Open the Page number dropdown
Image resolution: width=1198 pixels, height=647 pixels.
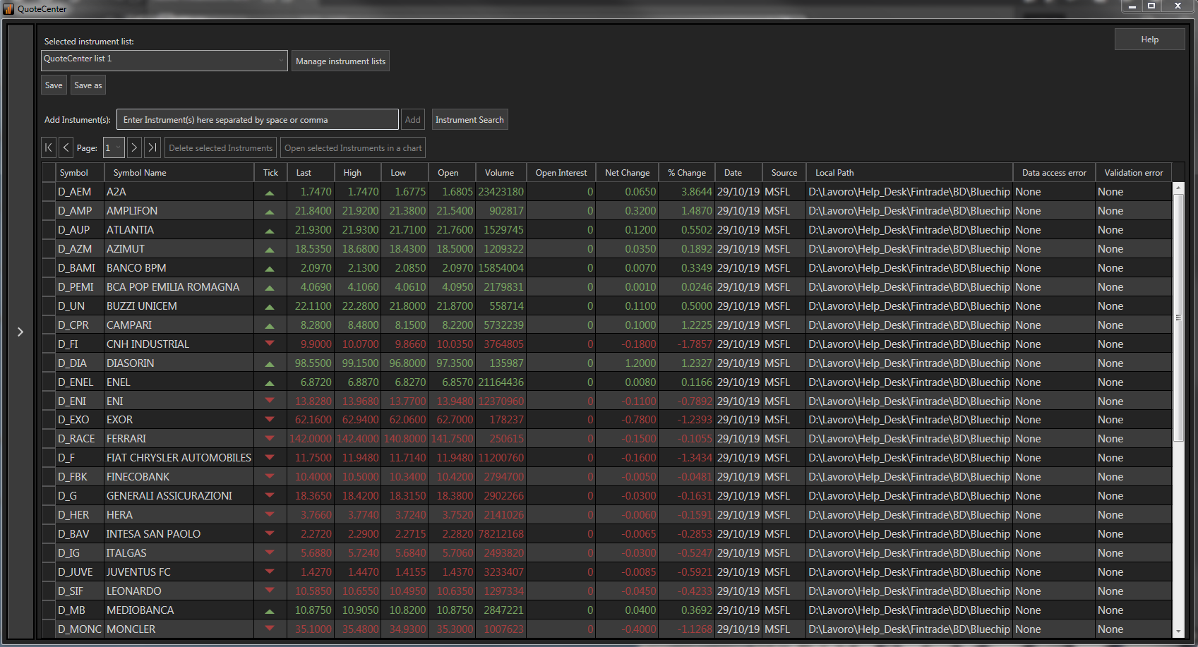(114, 147)
